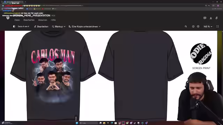Click the Seite 4 von 4 page indicator
Viewport: 223px width, 125px height.
pos(23,26)
